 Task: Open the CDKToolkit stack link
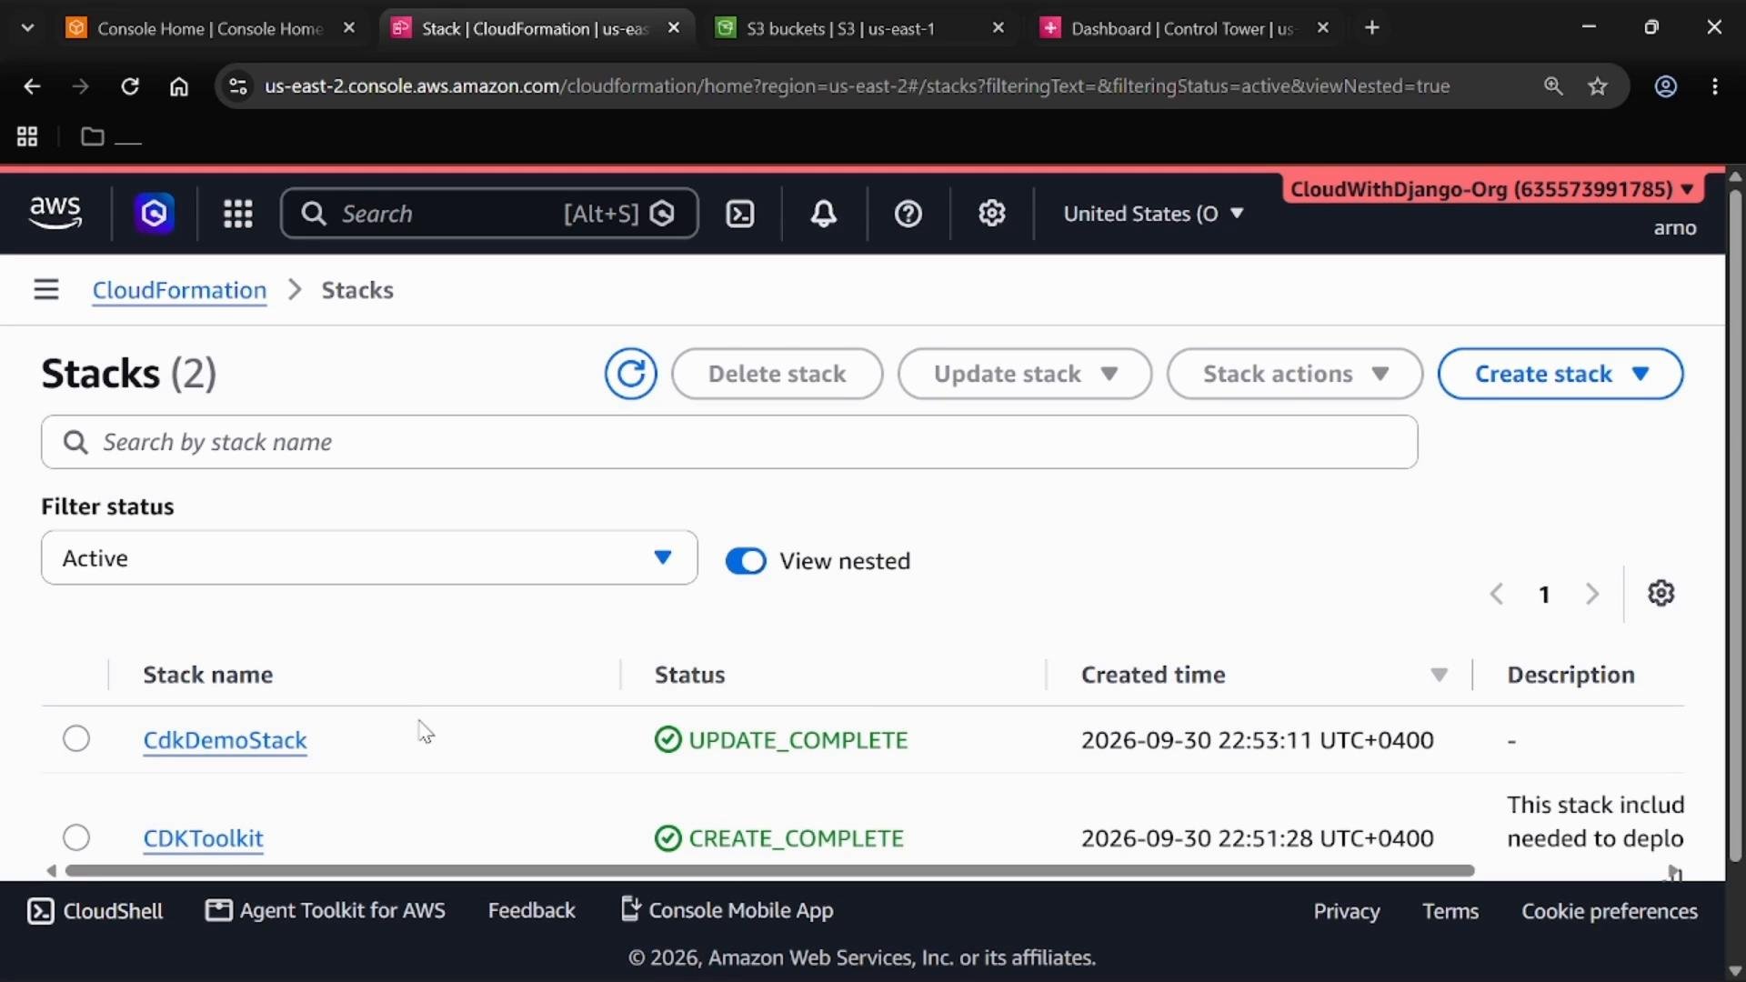[x=203, y=838]
